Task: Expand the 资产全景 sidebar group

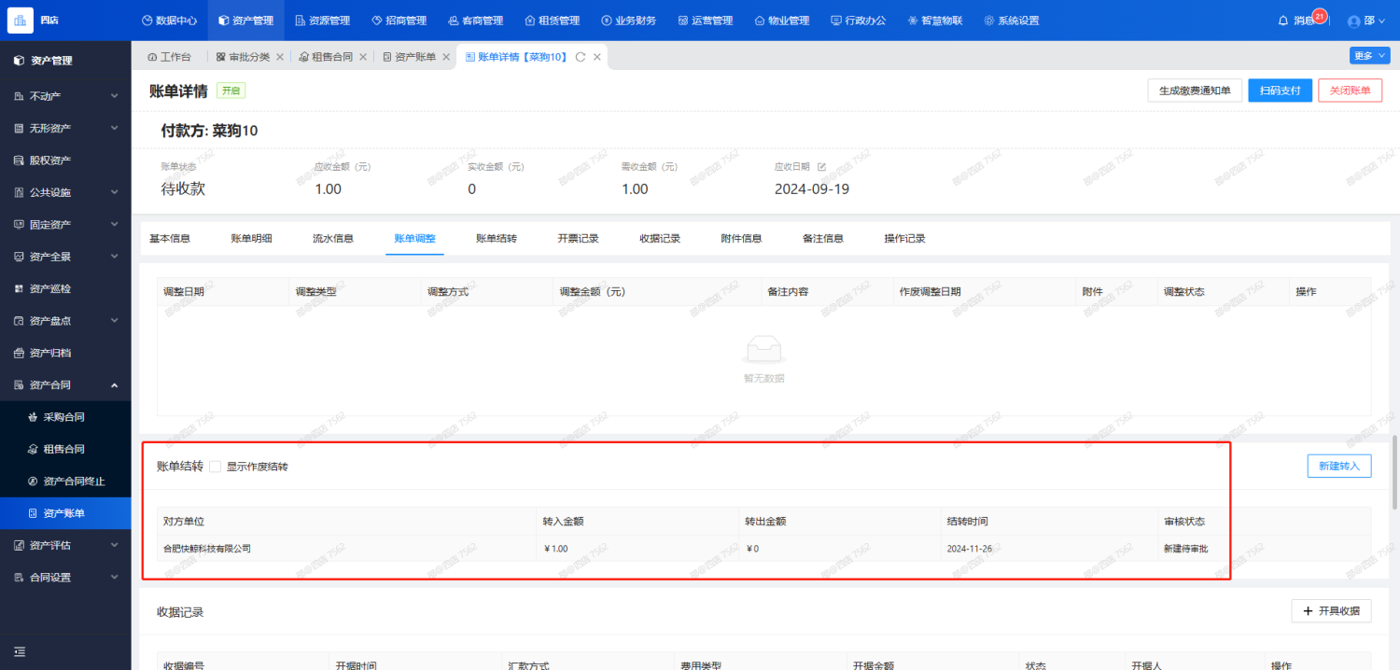Action: click(x=65, y=257)
